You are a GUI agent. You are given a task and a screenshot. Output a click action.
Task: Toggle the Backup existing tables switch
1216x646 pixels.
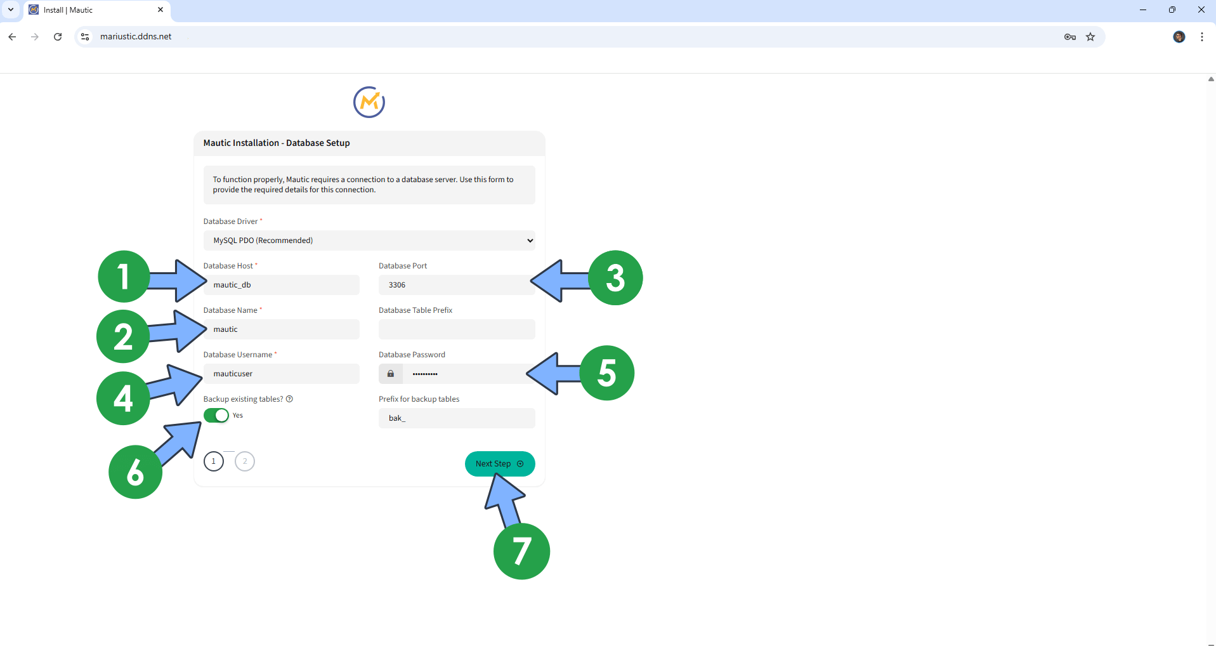(216, 416)
